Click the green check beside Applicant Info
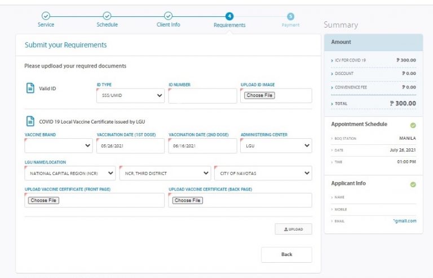 tap(413, 184)
